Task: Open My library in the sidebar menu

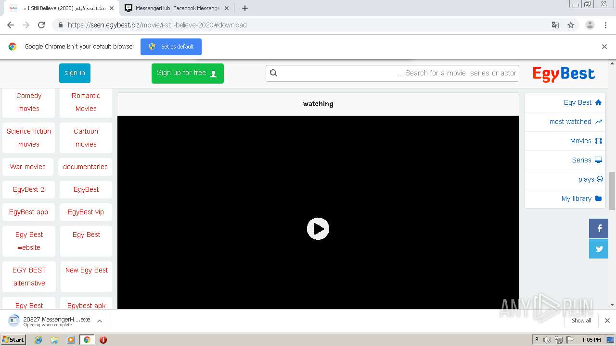Action: click(565, 198)
